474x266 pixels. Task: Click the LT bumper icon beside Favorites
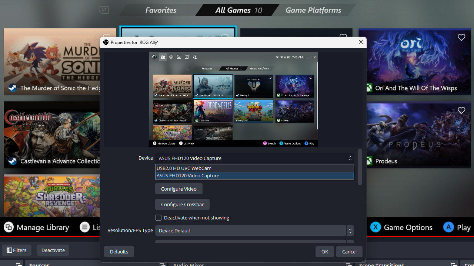point(104,10)
